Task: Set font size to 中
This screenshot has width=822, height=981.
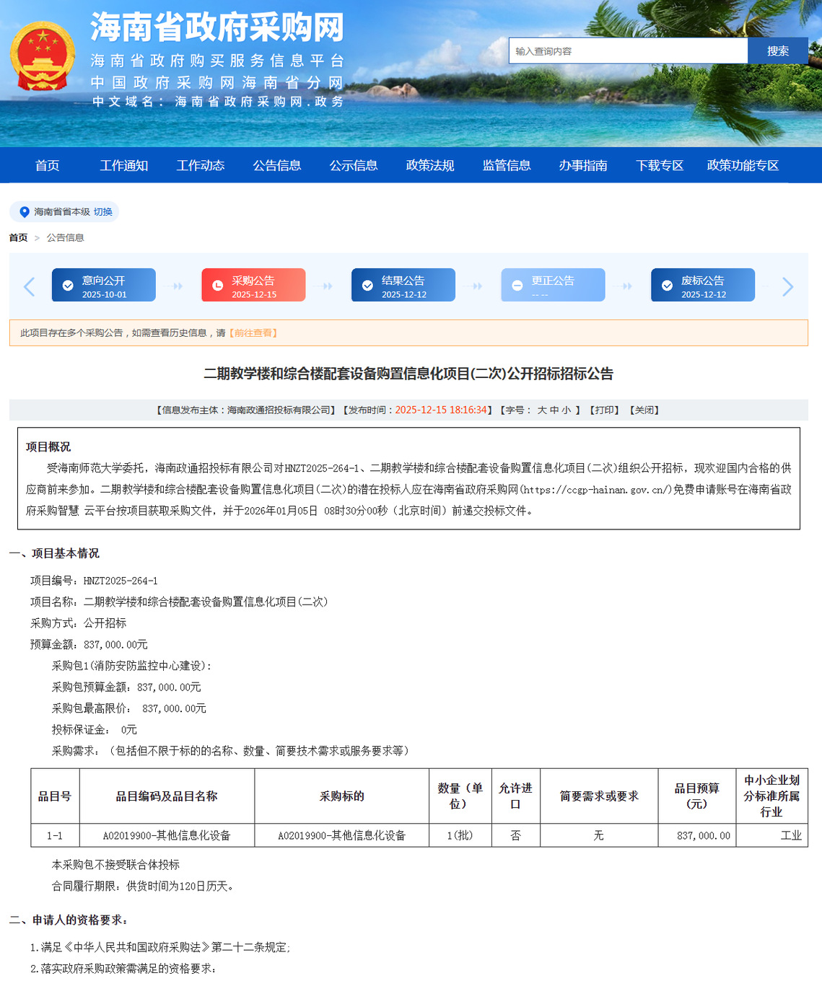Action: [554, 410]
